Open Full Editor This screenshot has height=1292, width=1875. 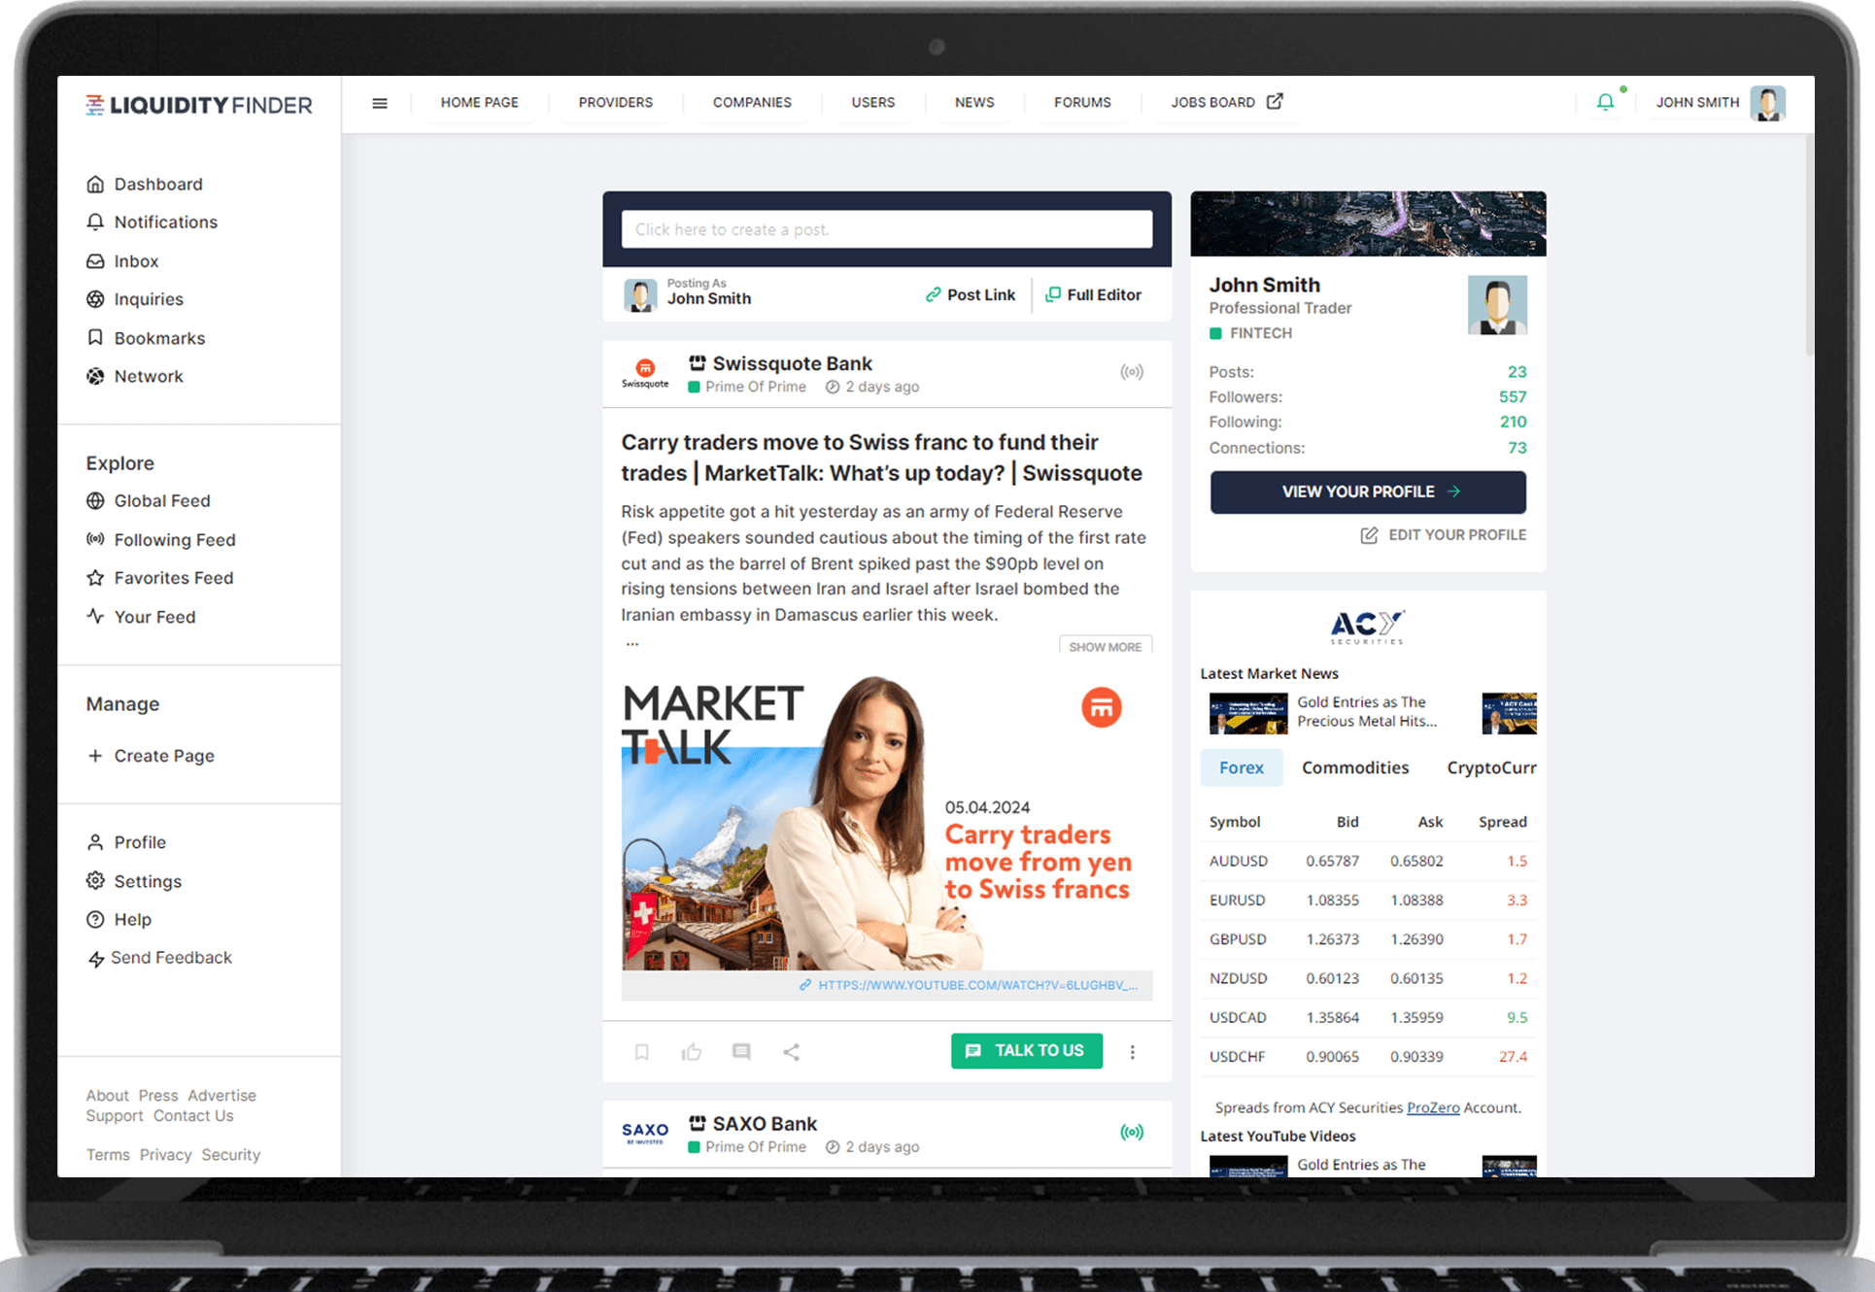point(1093,295)
